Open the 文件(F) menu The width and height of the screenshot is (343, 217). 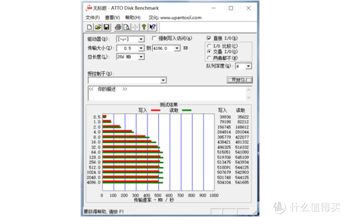pos(93,18)
